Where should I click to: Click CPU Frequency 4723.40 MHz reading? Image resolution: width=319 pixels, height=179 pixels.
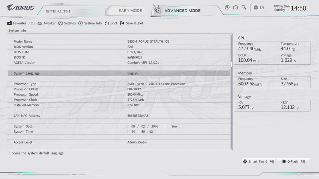point(250,49)
